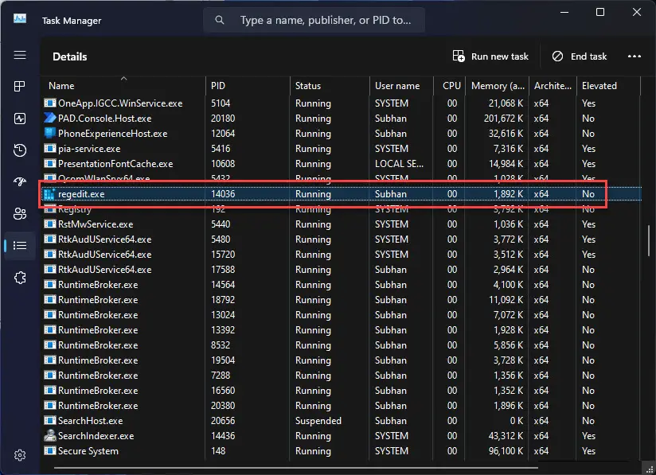The image size is (656, 475).
Task: Click PID 14036 of regedit.exe
Action: tap(223, 194)
